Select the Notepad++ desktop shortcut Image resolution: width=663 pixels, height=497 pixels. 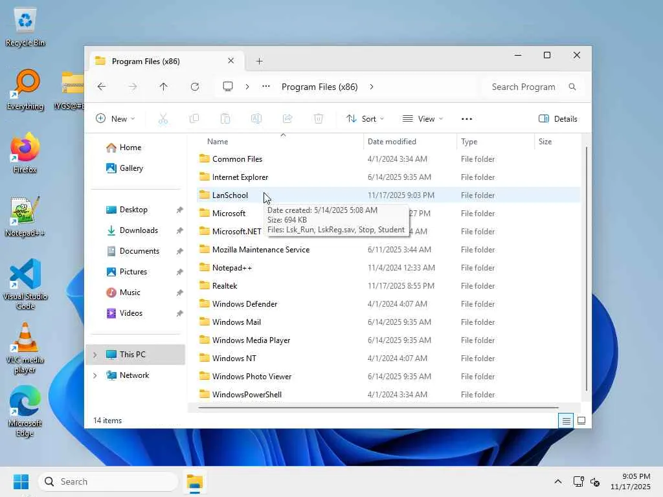point(25,216)
